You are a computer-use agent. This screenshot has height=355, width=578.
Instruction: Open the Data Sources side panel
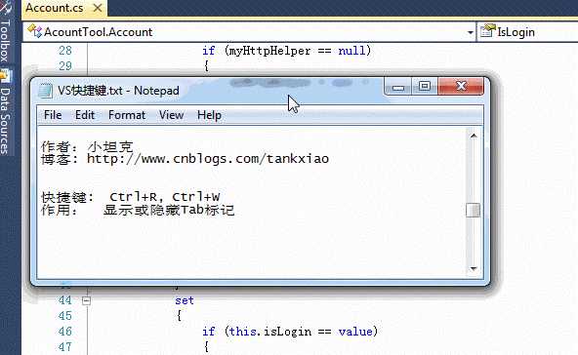pos(5,120)
